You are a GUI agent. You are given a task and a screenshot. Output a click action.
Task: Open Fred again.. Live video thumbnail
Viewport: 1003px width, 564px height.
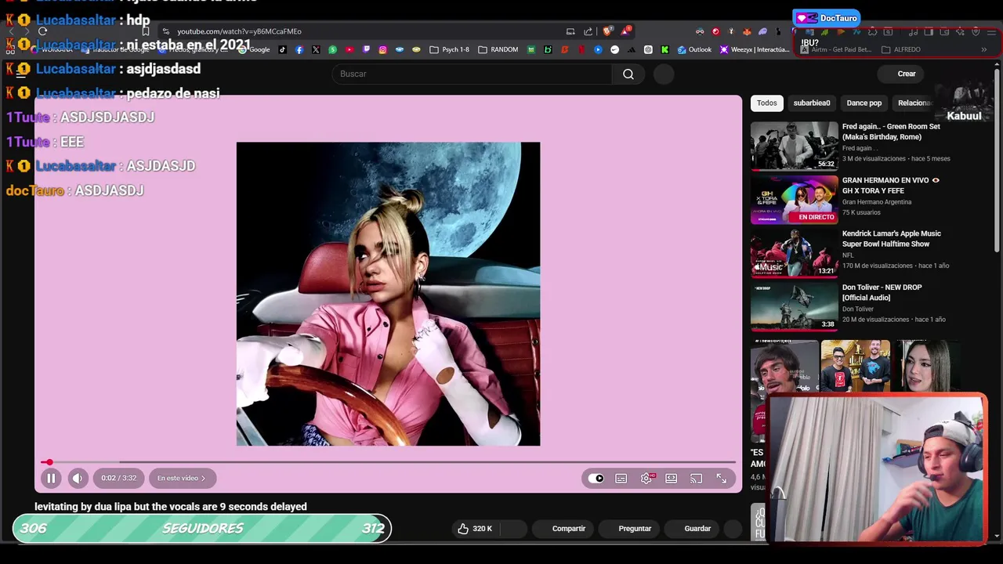(795, 146)
